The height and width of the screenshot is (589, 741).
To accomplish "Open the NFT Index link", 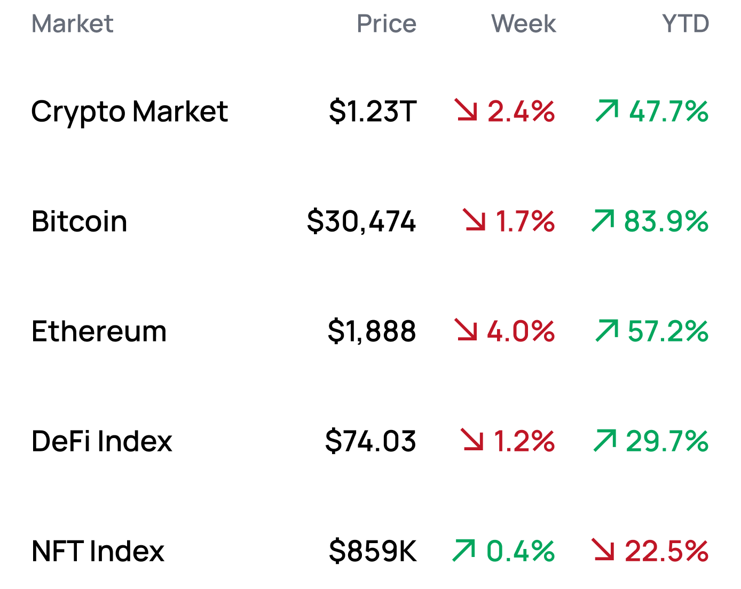I will [98, 551].
